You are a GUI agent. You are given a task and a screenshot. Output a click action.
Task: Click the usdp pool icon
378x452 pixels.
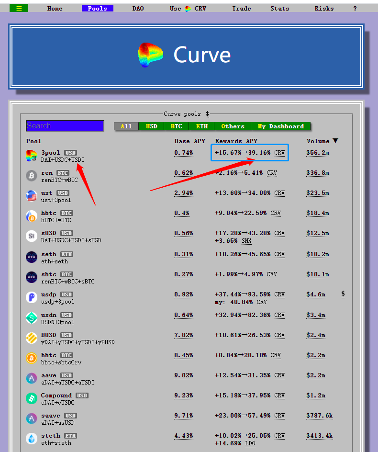click(x=32, y=297)
